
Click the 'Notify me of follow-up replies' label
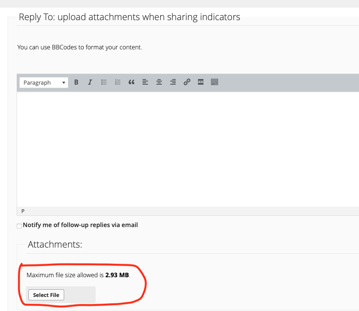[x=80, y=225]
